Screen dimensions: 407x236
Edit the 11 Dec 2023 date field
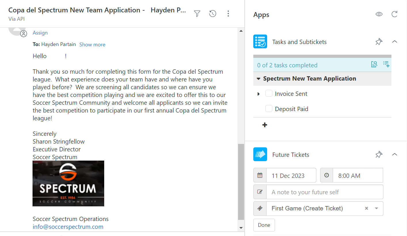coord(291,175)
